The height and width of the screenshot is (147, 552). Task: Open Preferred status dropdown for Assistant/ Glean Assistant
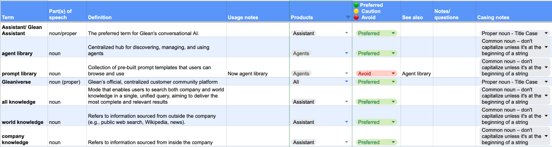[x=376, y=33]
